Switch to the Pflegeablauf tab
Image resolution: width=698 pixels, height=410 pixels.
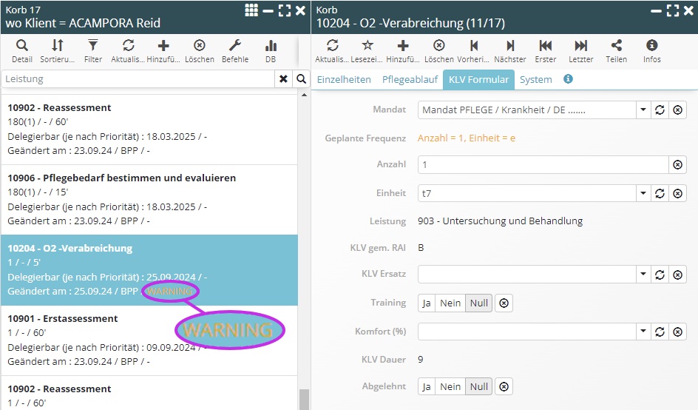click(410, 79)
